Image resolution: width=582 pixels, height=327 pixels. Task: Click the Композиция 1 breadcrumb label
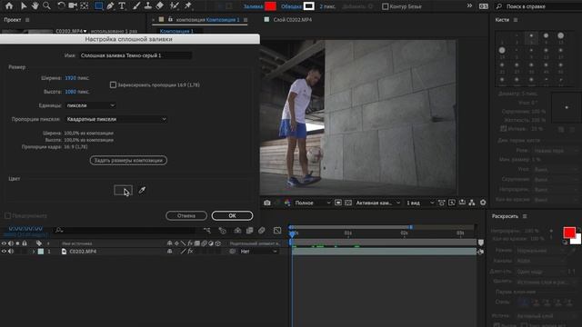[x=176, y=31]
